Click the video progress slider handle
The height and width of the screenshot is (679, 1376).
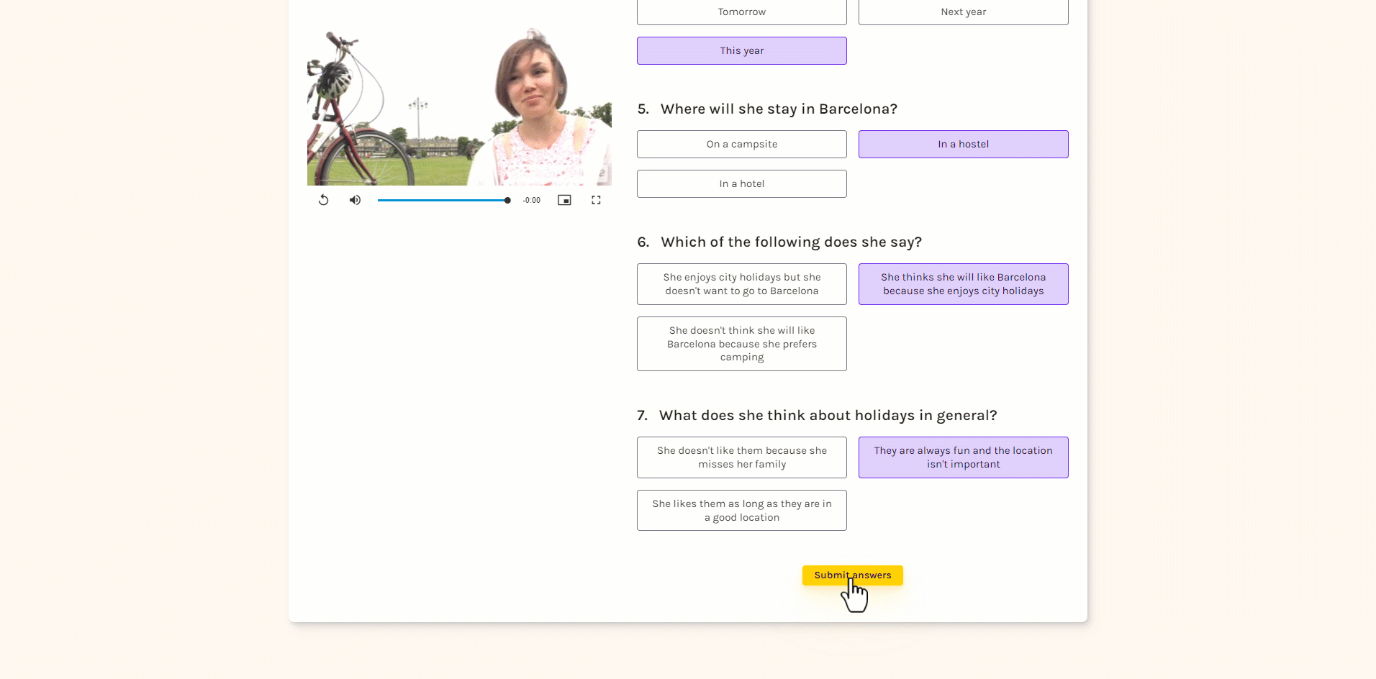[507, 200]
